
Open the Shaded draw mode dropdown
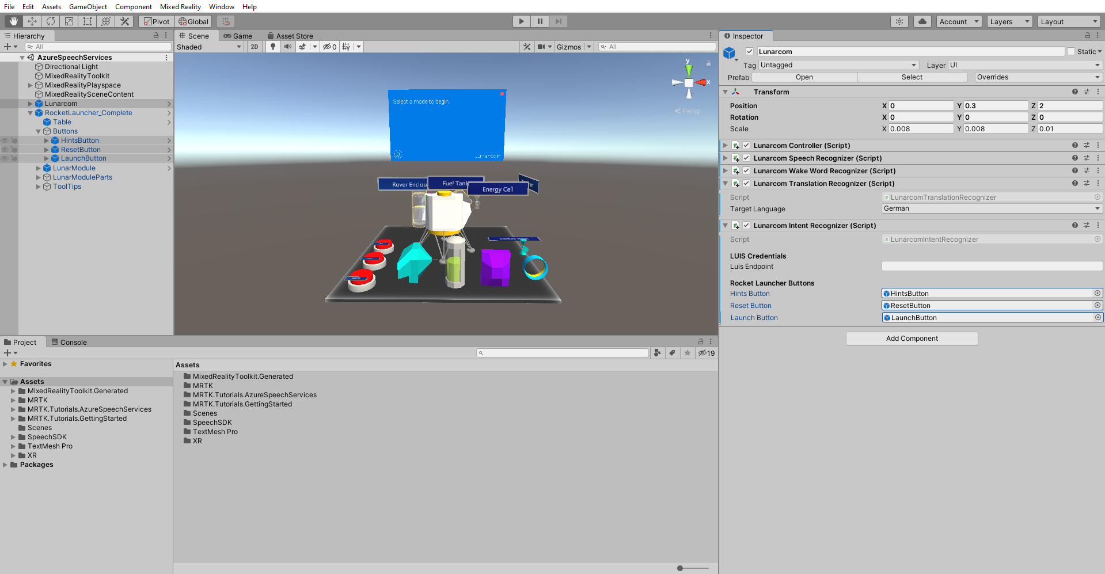pos(209,47)
